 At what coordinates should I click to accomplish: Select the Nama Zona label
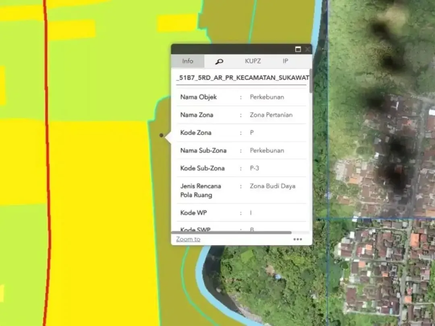197,115
